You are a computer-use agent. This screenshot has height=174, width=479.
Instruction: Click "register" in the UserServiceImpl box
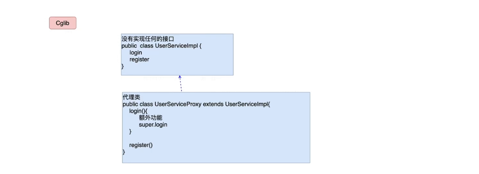point(139,59)
